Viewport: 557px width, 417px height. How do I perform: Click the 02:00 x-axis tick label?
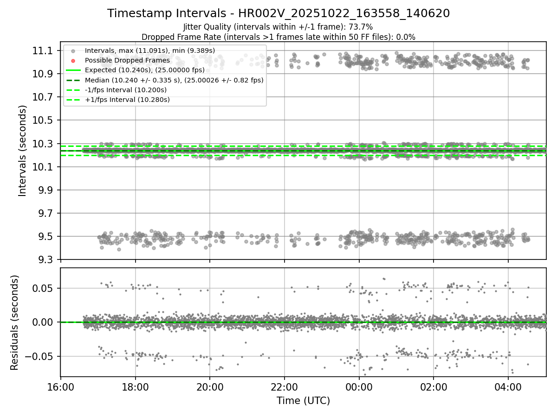tap(434, 386)
